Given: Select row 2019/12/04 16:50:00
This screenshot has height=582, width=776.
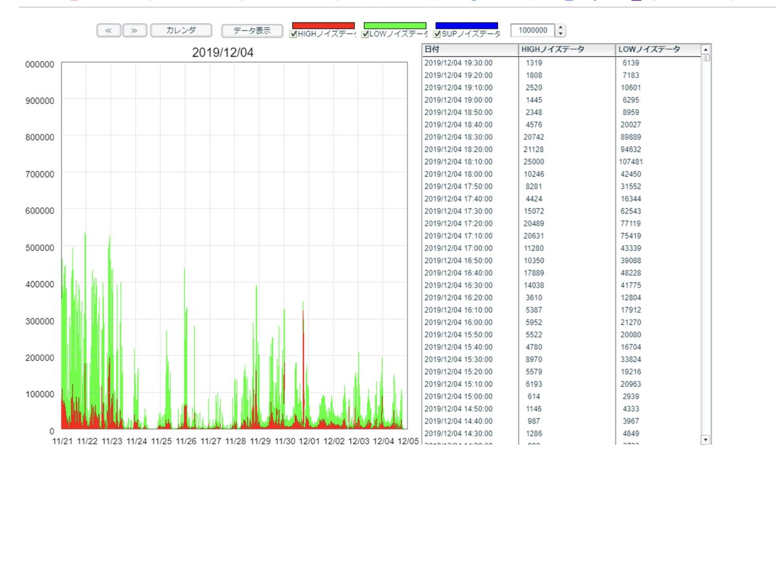Looking at the screenshot, I should click(x=561, y=260).
